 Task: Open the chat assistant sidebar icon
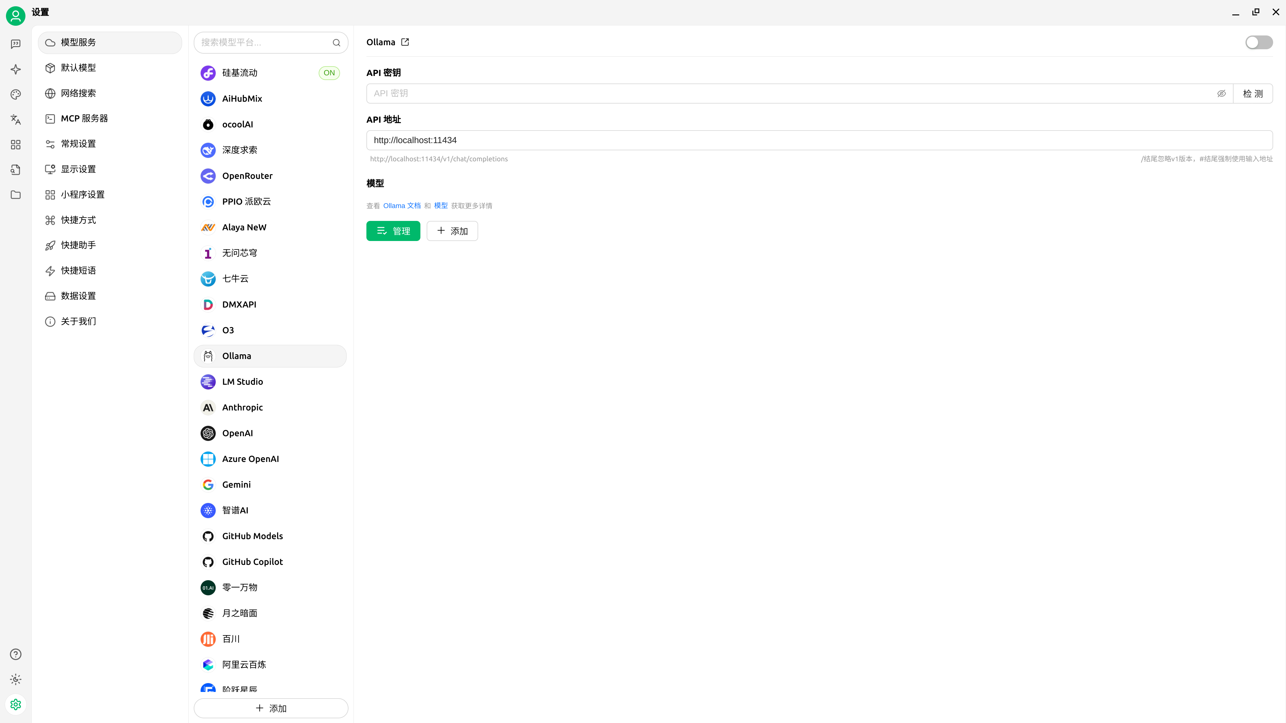pos(15,44)
